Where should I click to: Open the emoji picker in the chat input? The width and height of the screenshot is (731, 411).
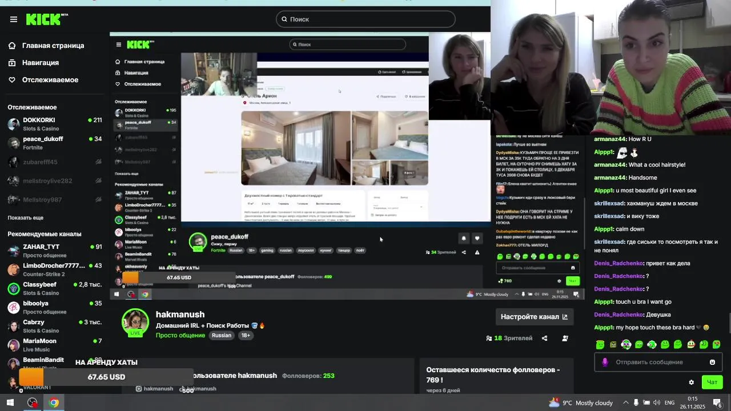click(712, 362)
